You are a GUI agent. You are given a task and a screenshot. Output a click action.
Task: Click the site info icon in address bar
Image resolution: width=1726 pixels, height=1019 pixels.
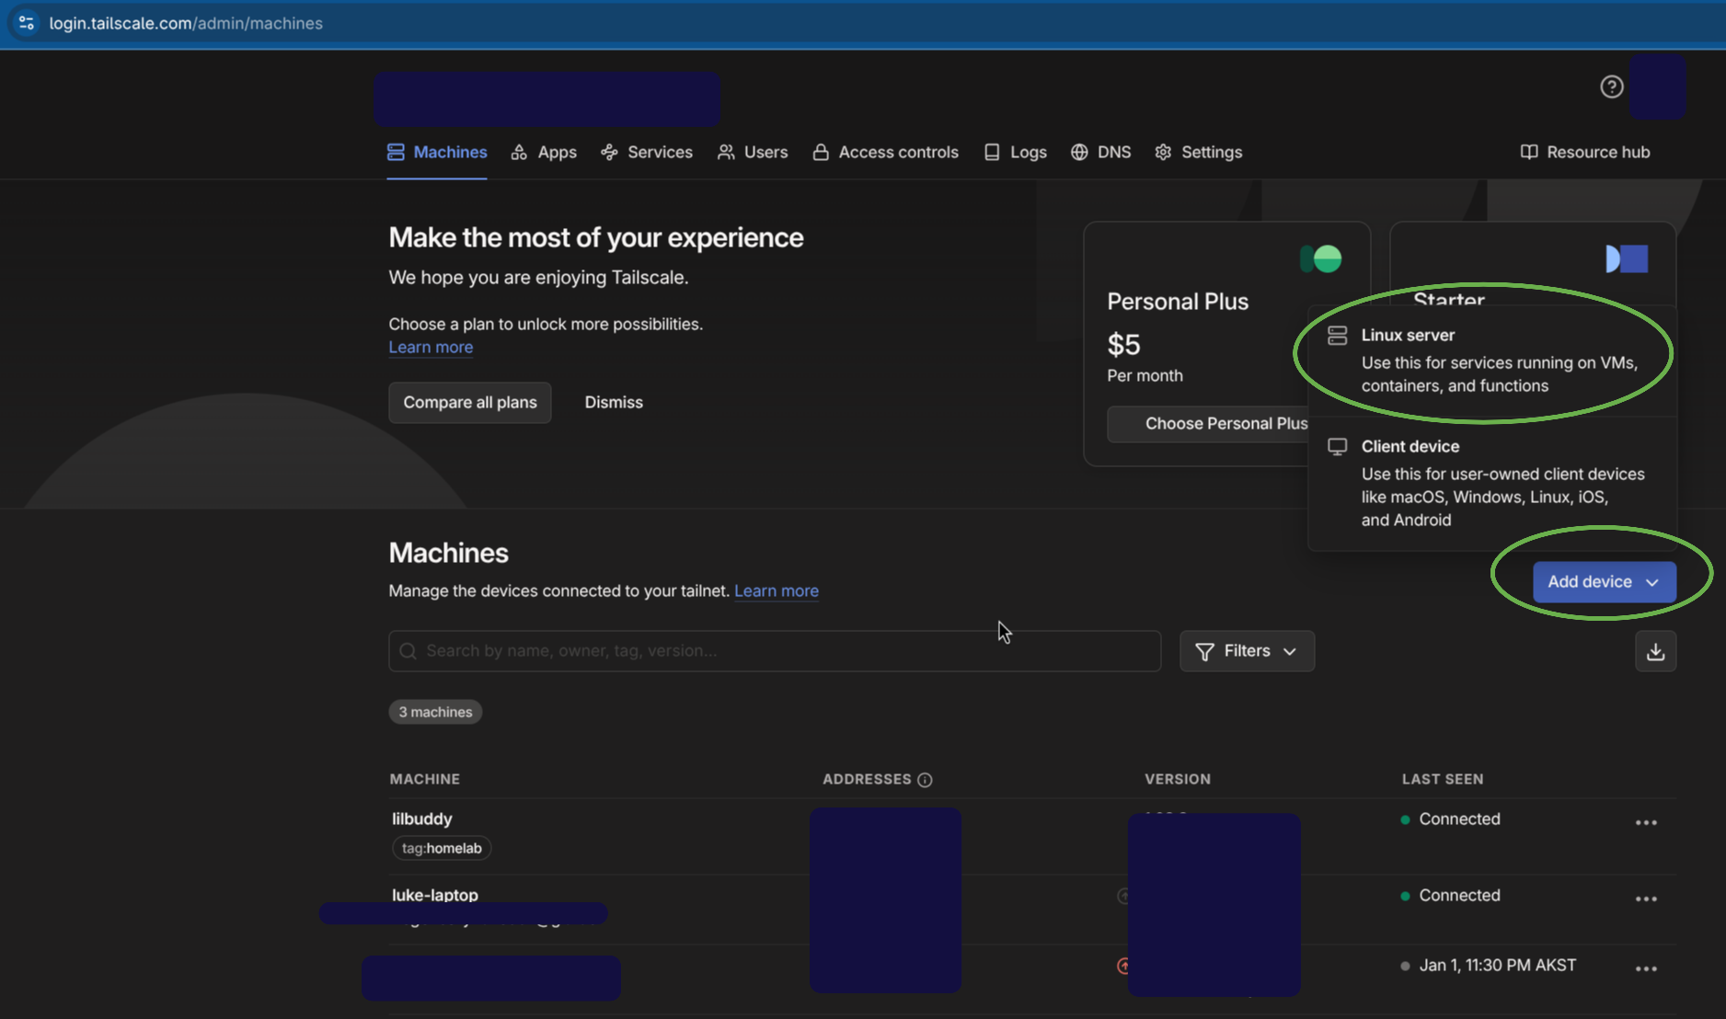pos(26,23)
